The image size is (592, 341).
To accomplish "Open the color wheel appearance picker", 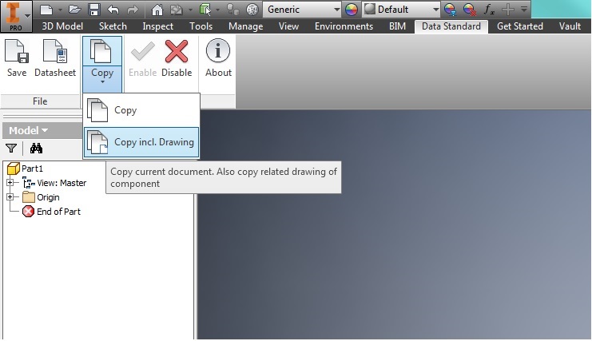I will (351, 10).
